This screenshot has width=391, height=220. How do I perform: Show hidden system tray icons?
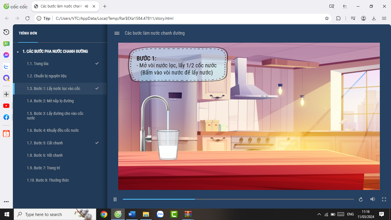pyautogui.click(x=319, y=214)
